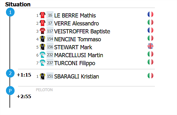Screen dimensions: 177x115
Task: Click the Italian flag beside TURCONI Filippo
Action: [x=150, y=62]
